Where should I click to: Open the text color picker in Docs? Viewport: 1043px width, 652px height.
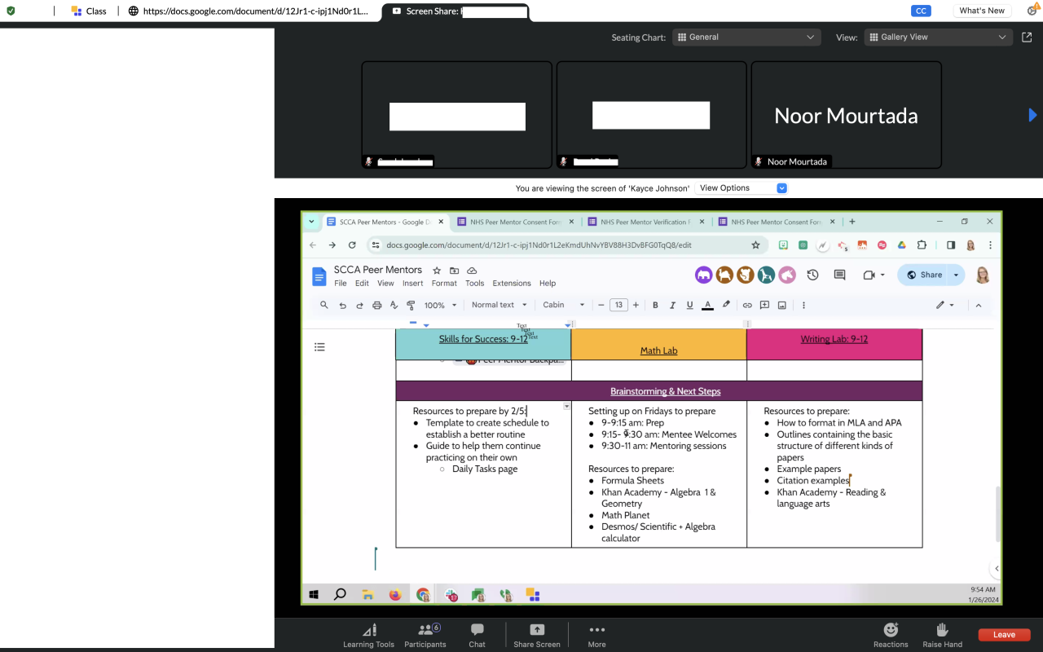tap(707, 305)
